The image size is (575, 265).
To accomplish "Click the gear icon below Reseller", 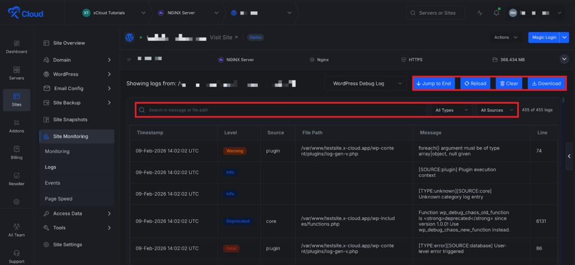I will point(16,202).
